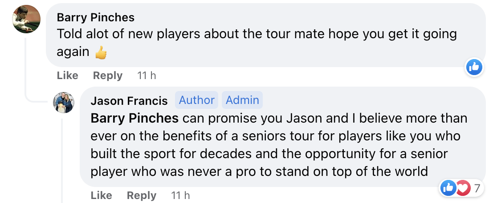Screen dimensions: 497x203
Task: Click the thumbs up emoji in Barry's comment
Action: [101, 53]
